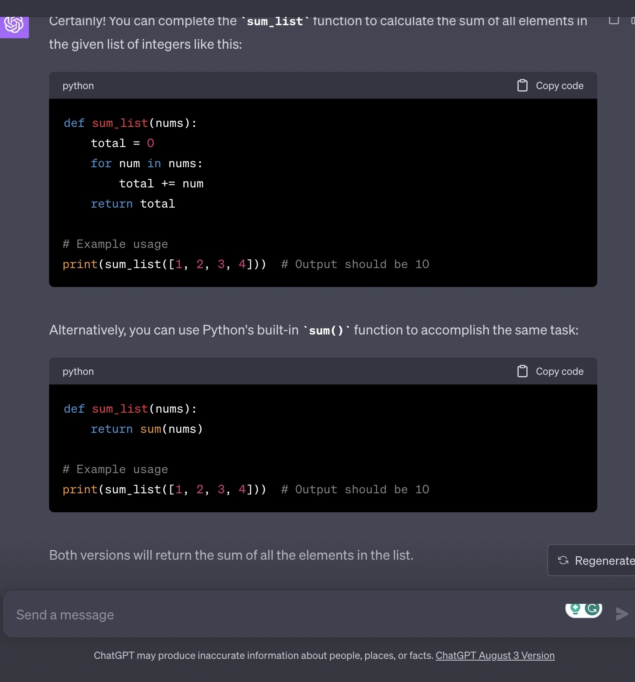Click the Regenerate button label
Screen dimensions: 635x682
pyautogui.click(x=604, y=561)
